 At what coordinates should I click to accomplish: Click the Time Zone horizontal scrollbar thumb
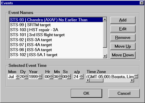[x=97, y=80]
